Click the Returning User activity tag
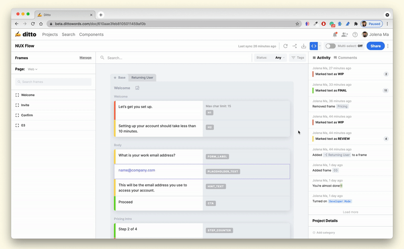 [337, 155]
